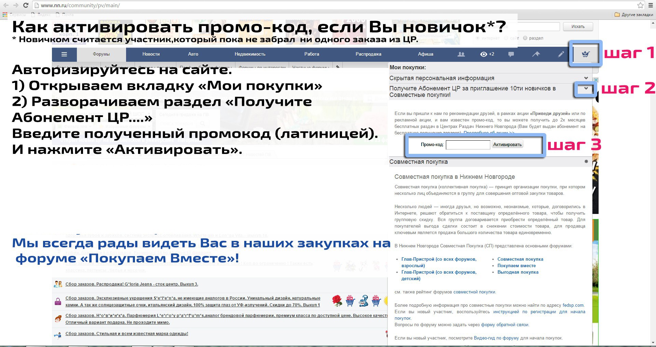Open the Глав-Пристрой взрослый link
The height and width of the screenshot is (347, 656).
pos(439,262)
